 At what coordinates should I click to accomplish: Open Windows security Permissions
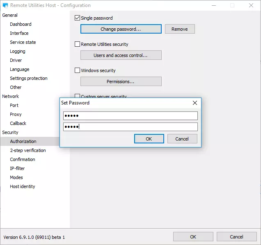click(x=121, y=82)
